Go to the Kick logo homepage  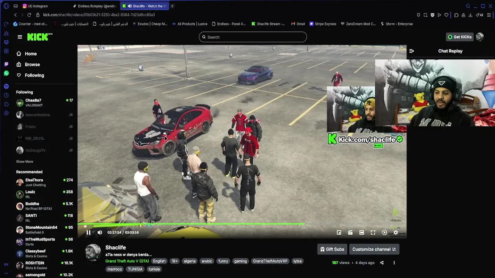[x=40, y=37]
